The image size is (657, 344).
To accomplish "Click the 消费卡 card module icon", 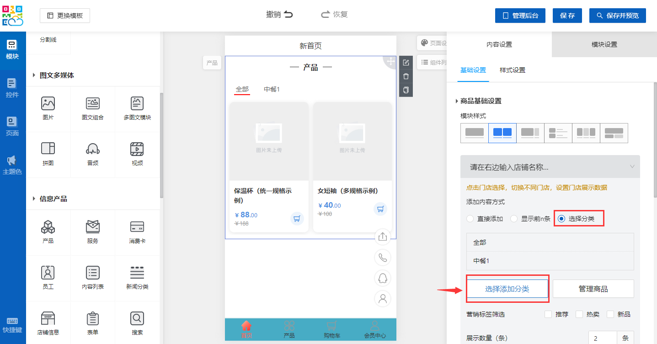I will [x=137, y=231].
